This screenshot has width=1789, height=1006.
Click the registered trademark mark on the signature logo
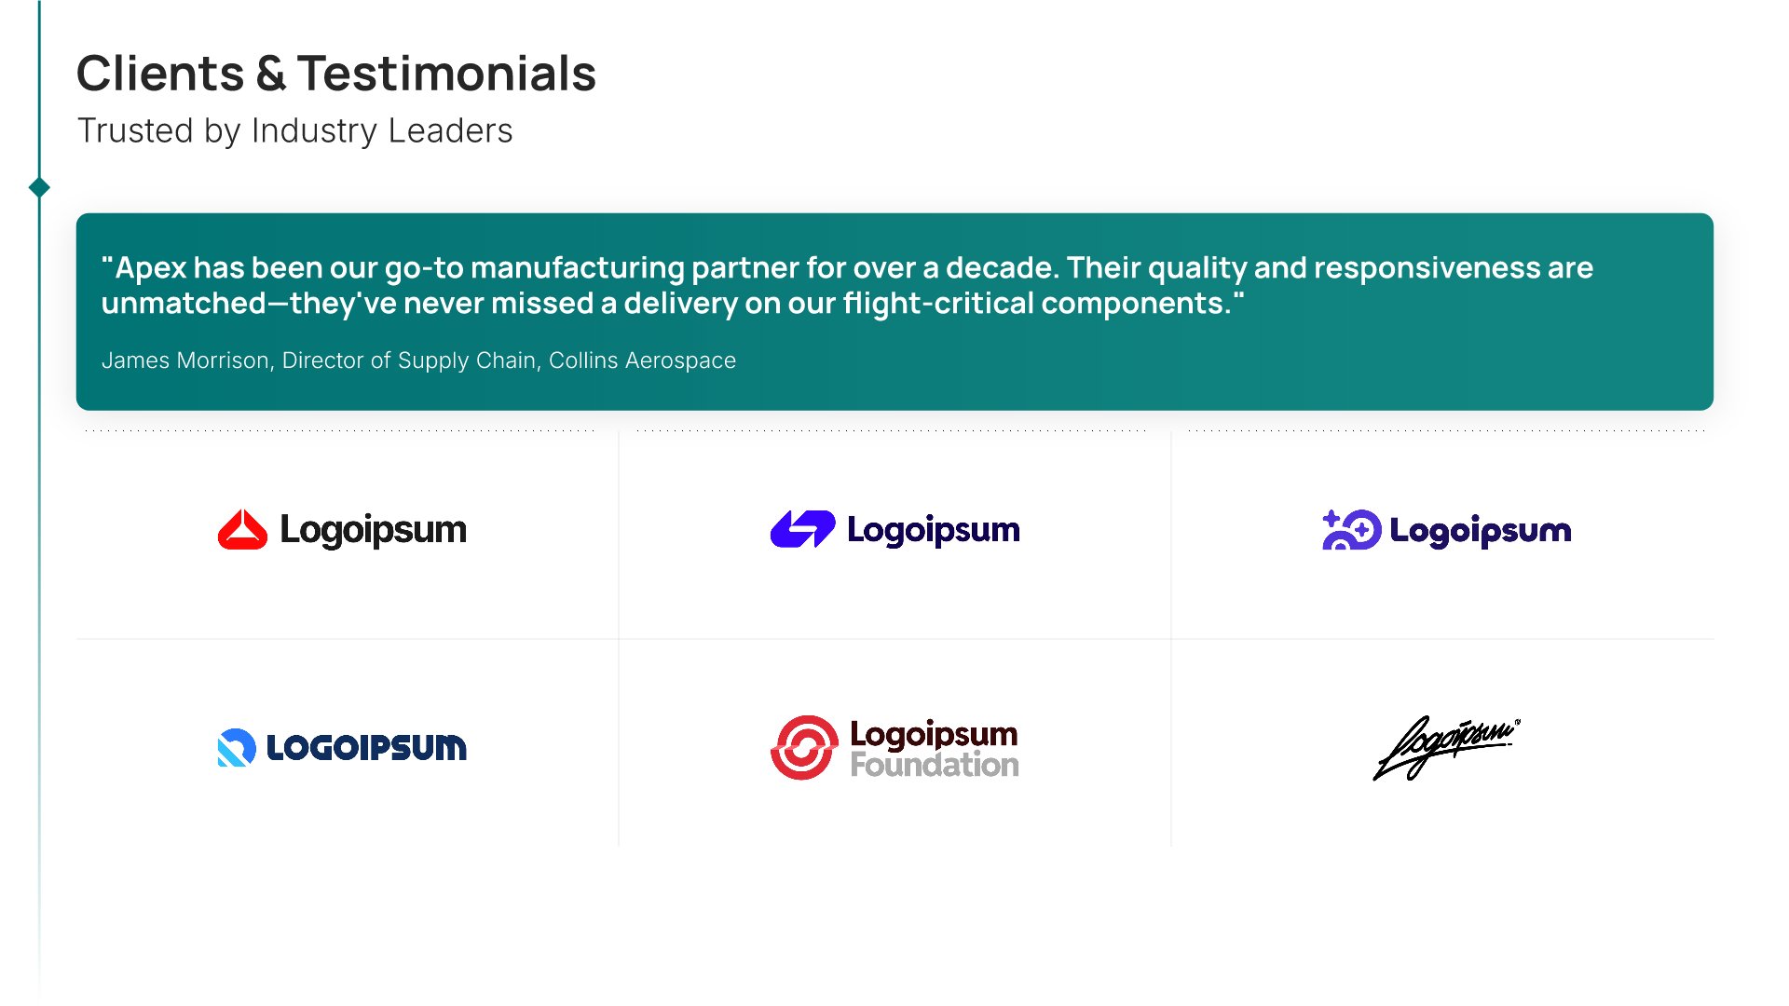point(1518,722)
